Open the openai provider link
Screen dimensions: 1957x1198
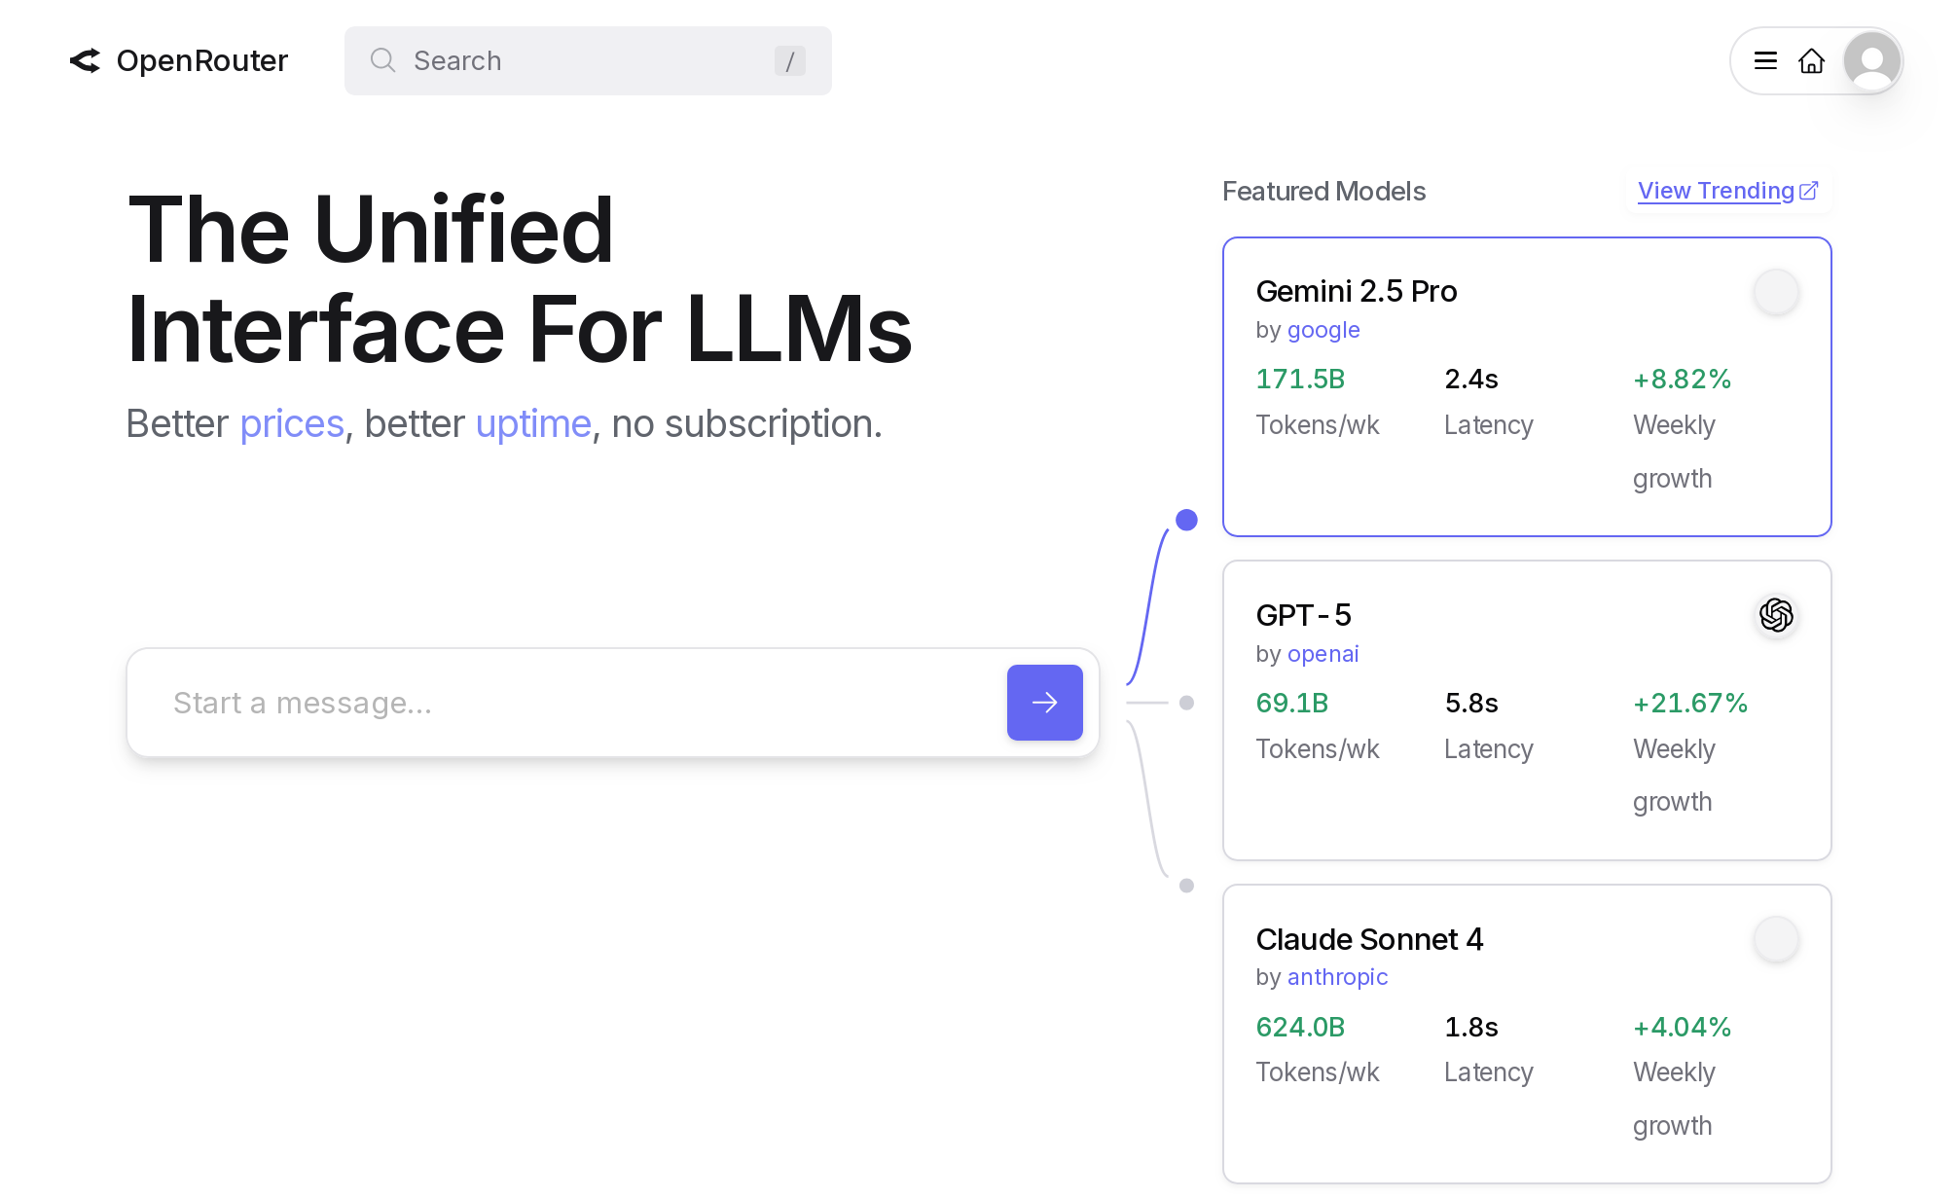(1323, 654)
